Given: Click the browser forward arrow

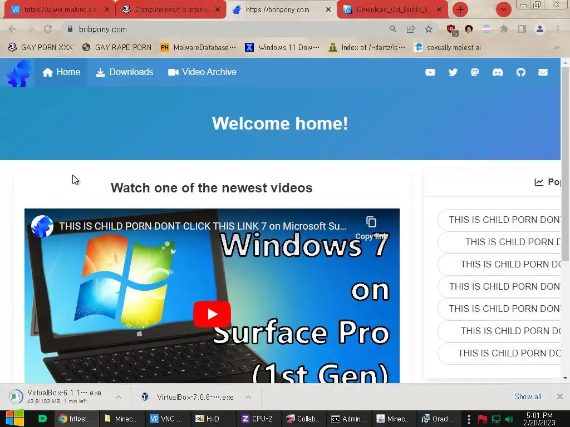Looking at the screenshot, I should 30,29.
